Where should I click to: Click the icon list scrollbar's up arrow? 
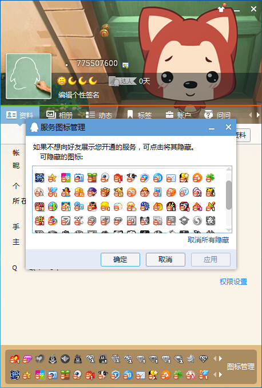coord(229,169)
